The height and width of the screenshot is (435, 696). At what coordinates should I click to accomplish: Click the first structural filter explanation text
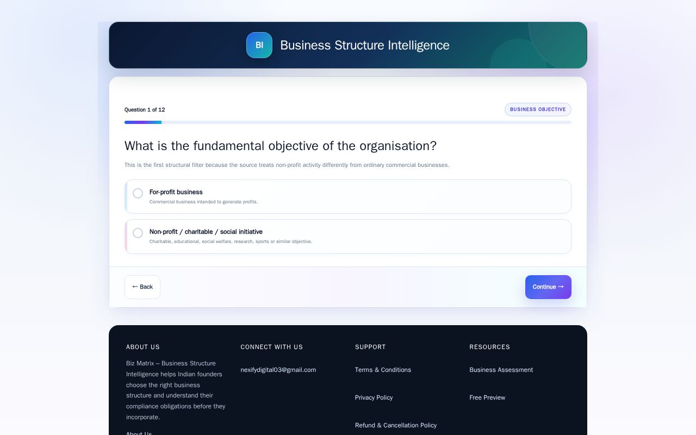287,165
